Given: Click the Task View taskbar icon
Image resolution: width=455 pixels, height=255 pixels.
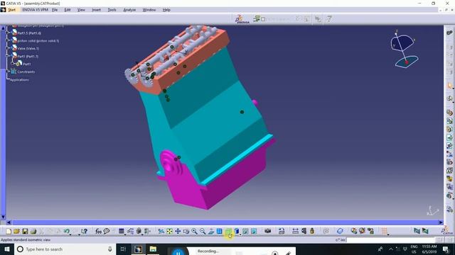Looking at the screenshot, I should (x=123, y=249).
